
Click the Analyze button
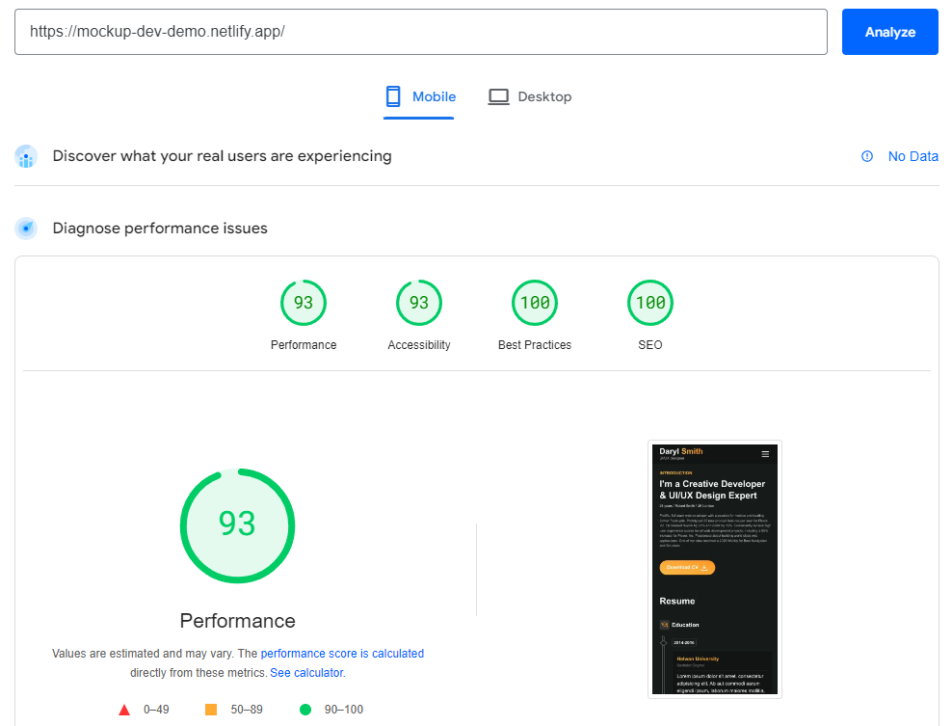(x=889, y=32)
